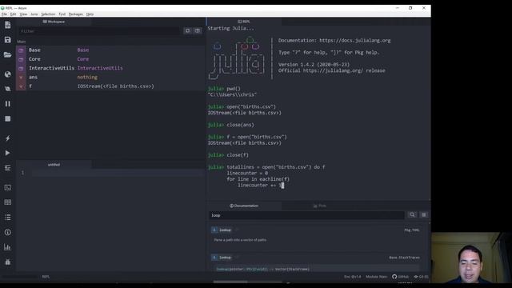Open the Help menu
The width and height of the screenshot is (512, 288).
pos(90,14)
